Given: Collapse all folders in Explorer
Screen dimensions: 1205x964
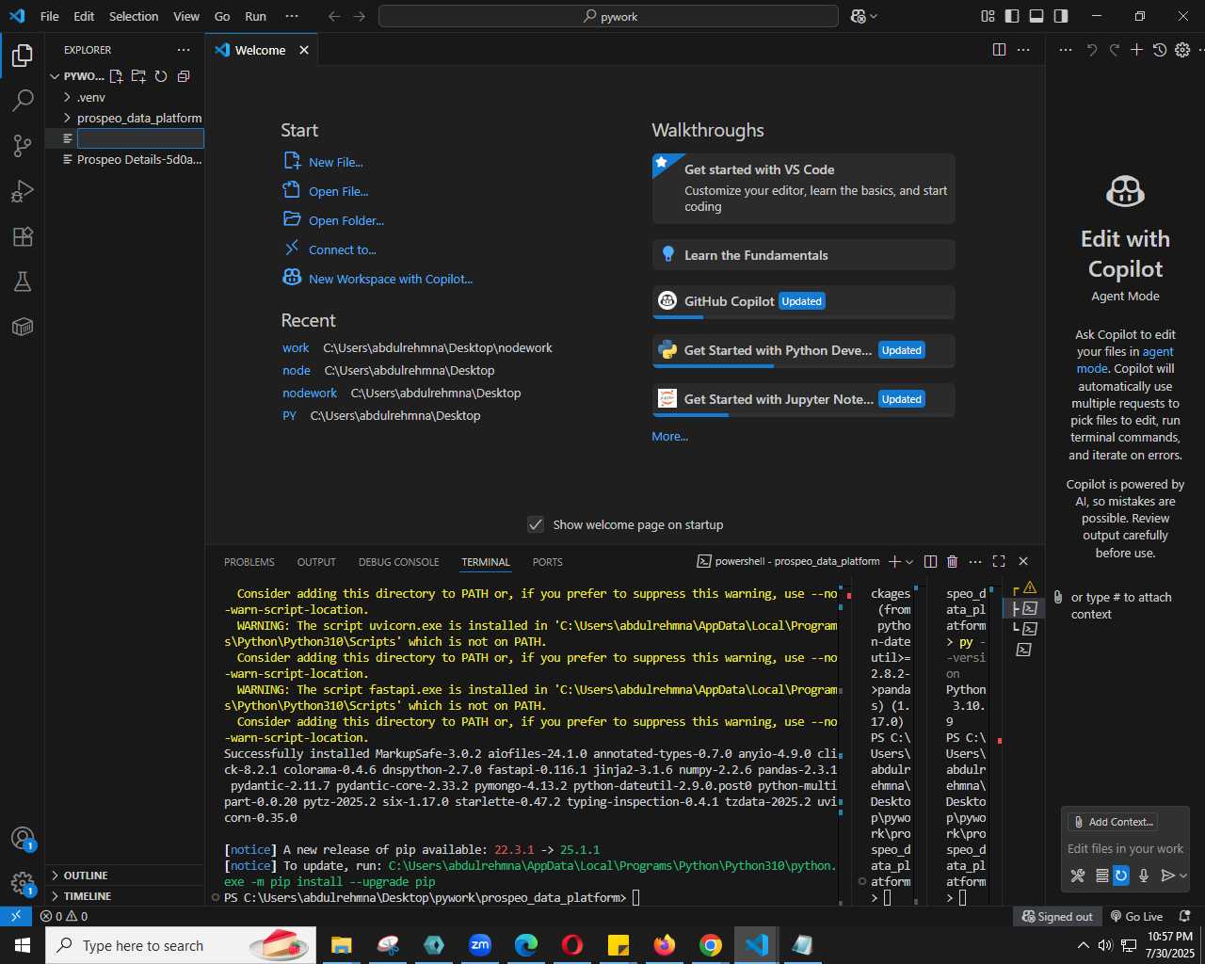Looking at the screenshot, I should coord(184,76).
